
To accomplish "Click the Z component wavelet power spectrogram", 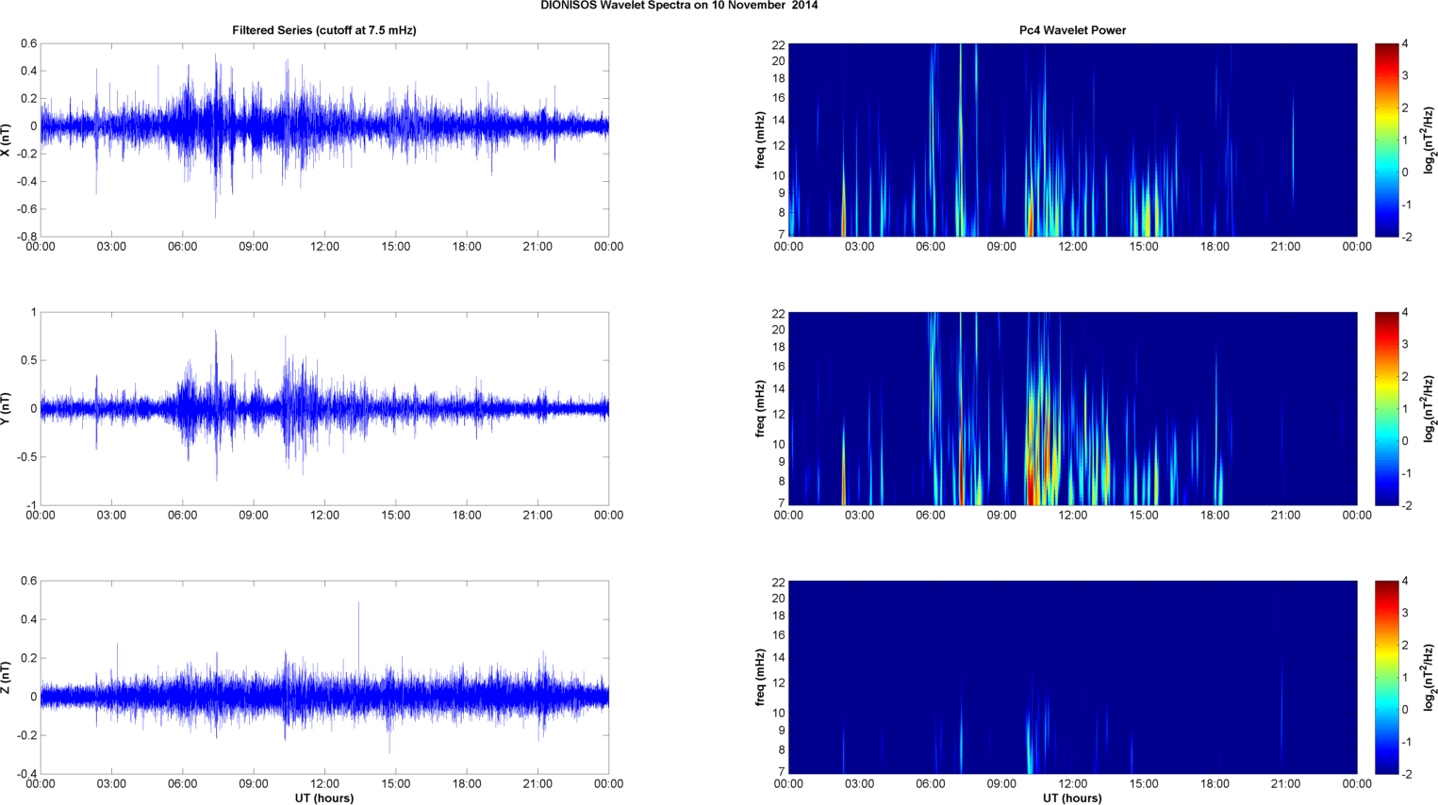I will [1072, 677].
